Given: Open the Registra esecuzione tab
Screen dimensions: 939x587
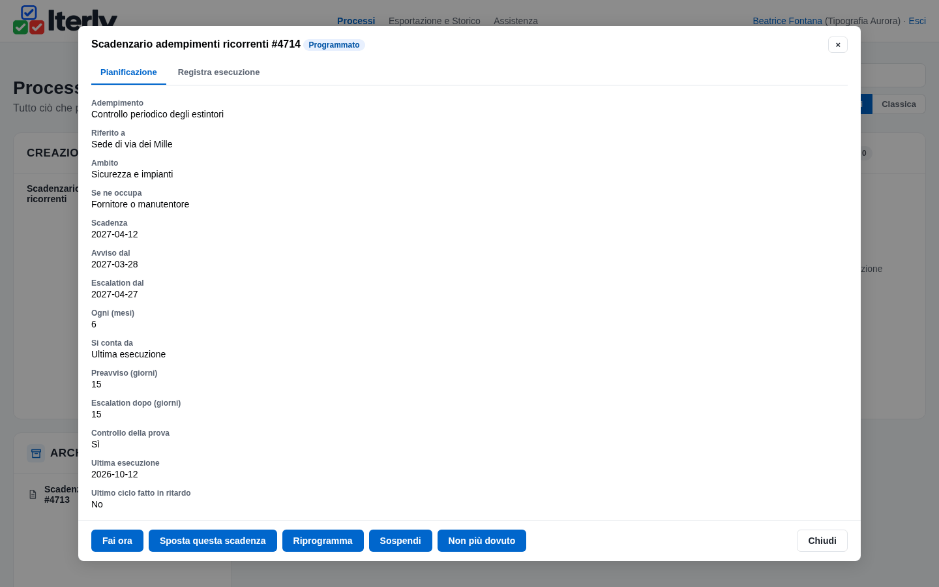Looking at the screenshot, I should 218,72.
